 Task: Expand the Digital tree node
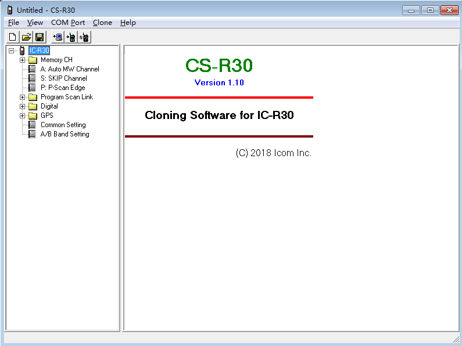pyautogui.click(x=23, y=106)
